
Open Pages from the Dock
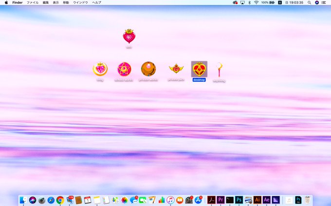pos(152,200)
